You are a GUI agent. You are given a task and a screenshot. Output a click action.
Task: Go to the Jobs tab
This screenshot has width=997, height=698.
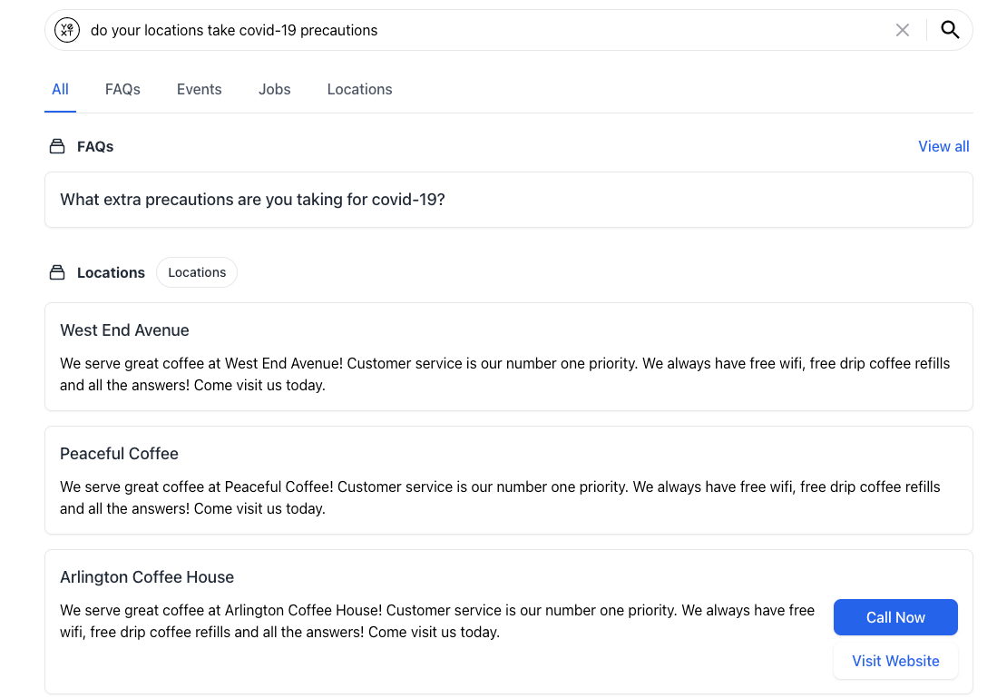point(274,90)
